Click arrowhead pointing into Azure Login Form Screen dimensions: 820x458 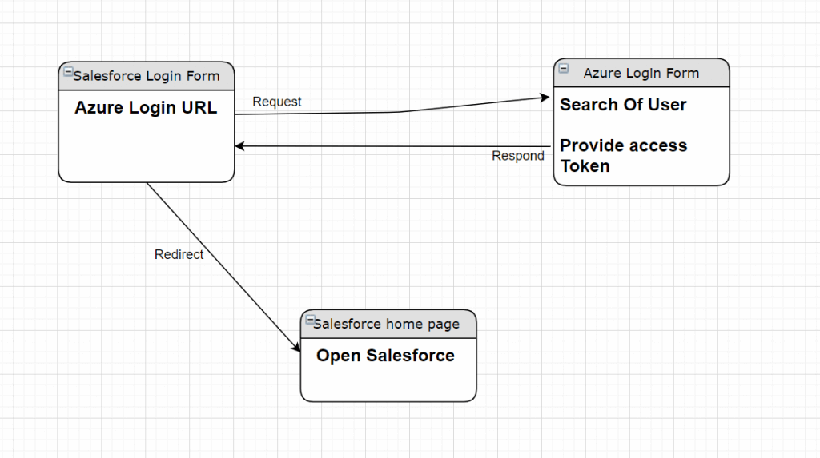coord(546,98)
